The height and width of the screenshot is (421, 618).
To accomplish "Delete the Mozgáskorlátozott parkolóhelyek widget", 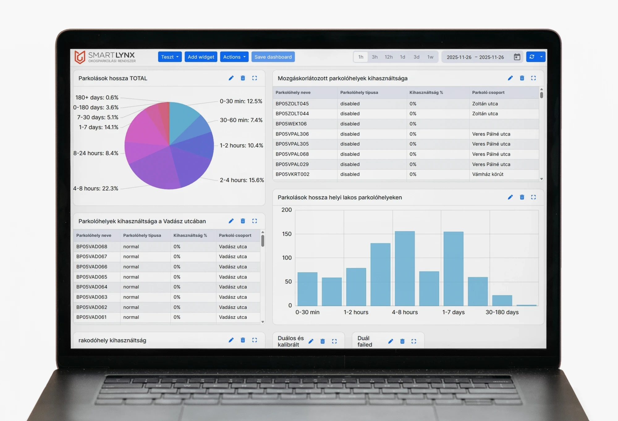I will coord(522,78).
